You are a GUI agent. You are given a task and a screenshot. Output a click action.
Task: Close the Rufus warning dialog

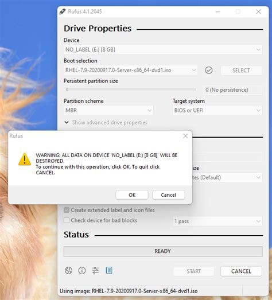[185, 136]
